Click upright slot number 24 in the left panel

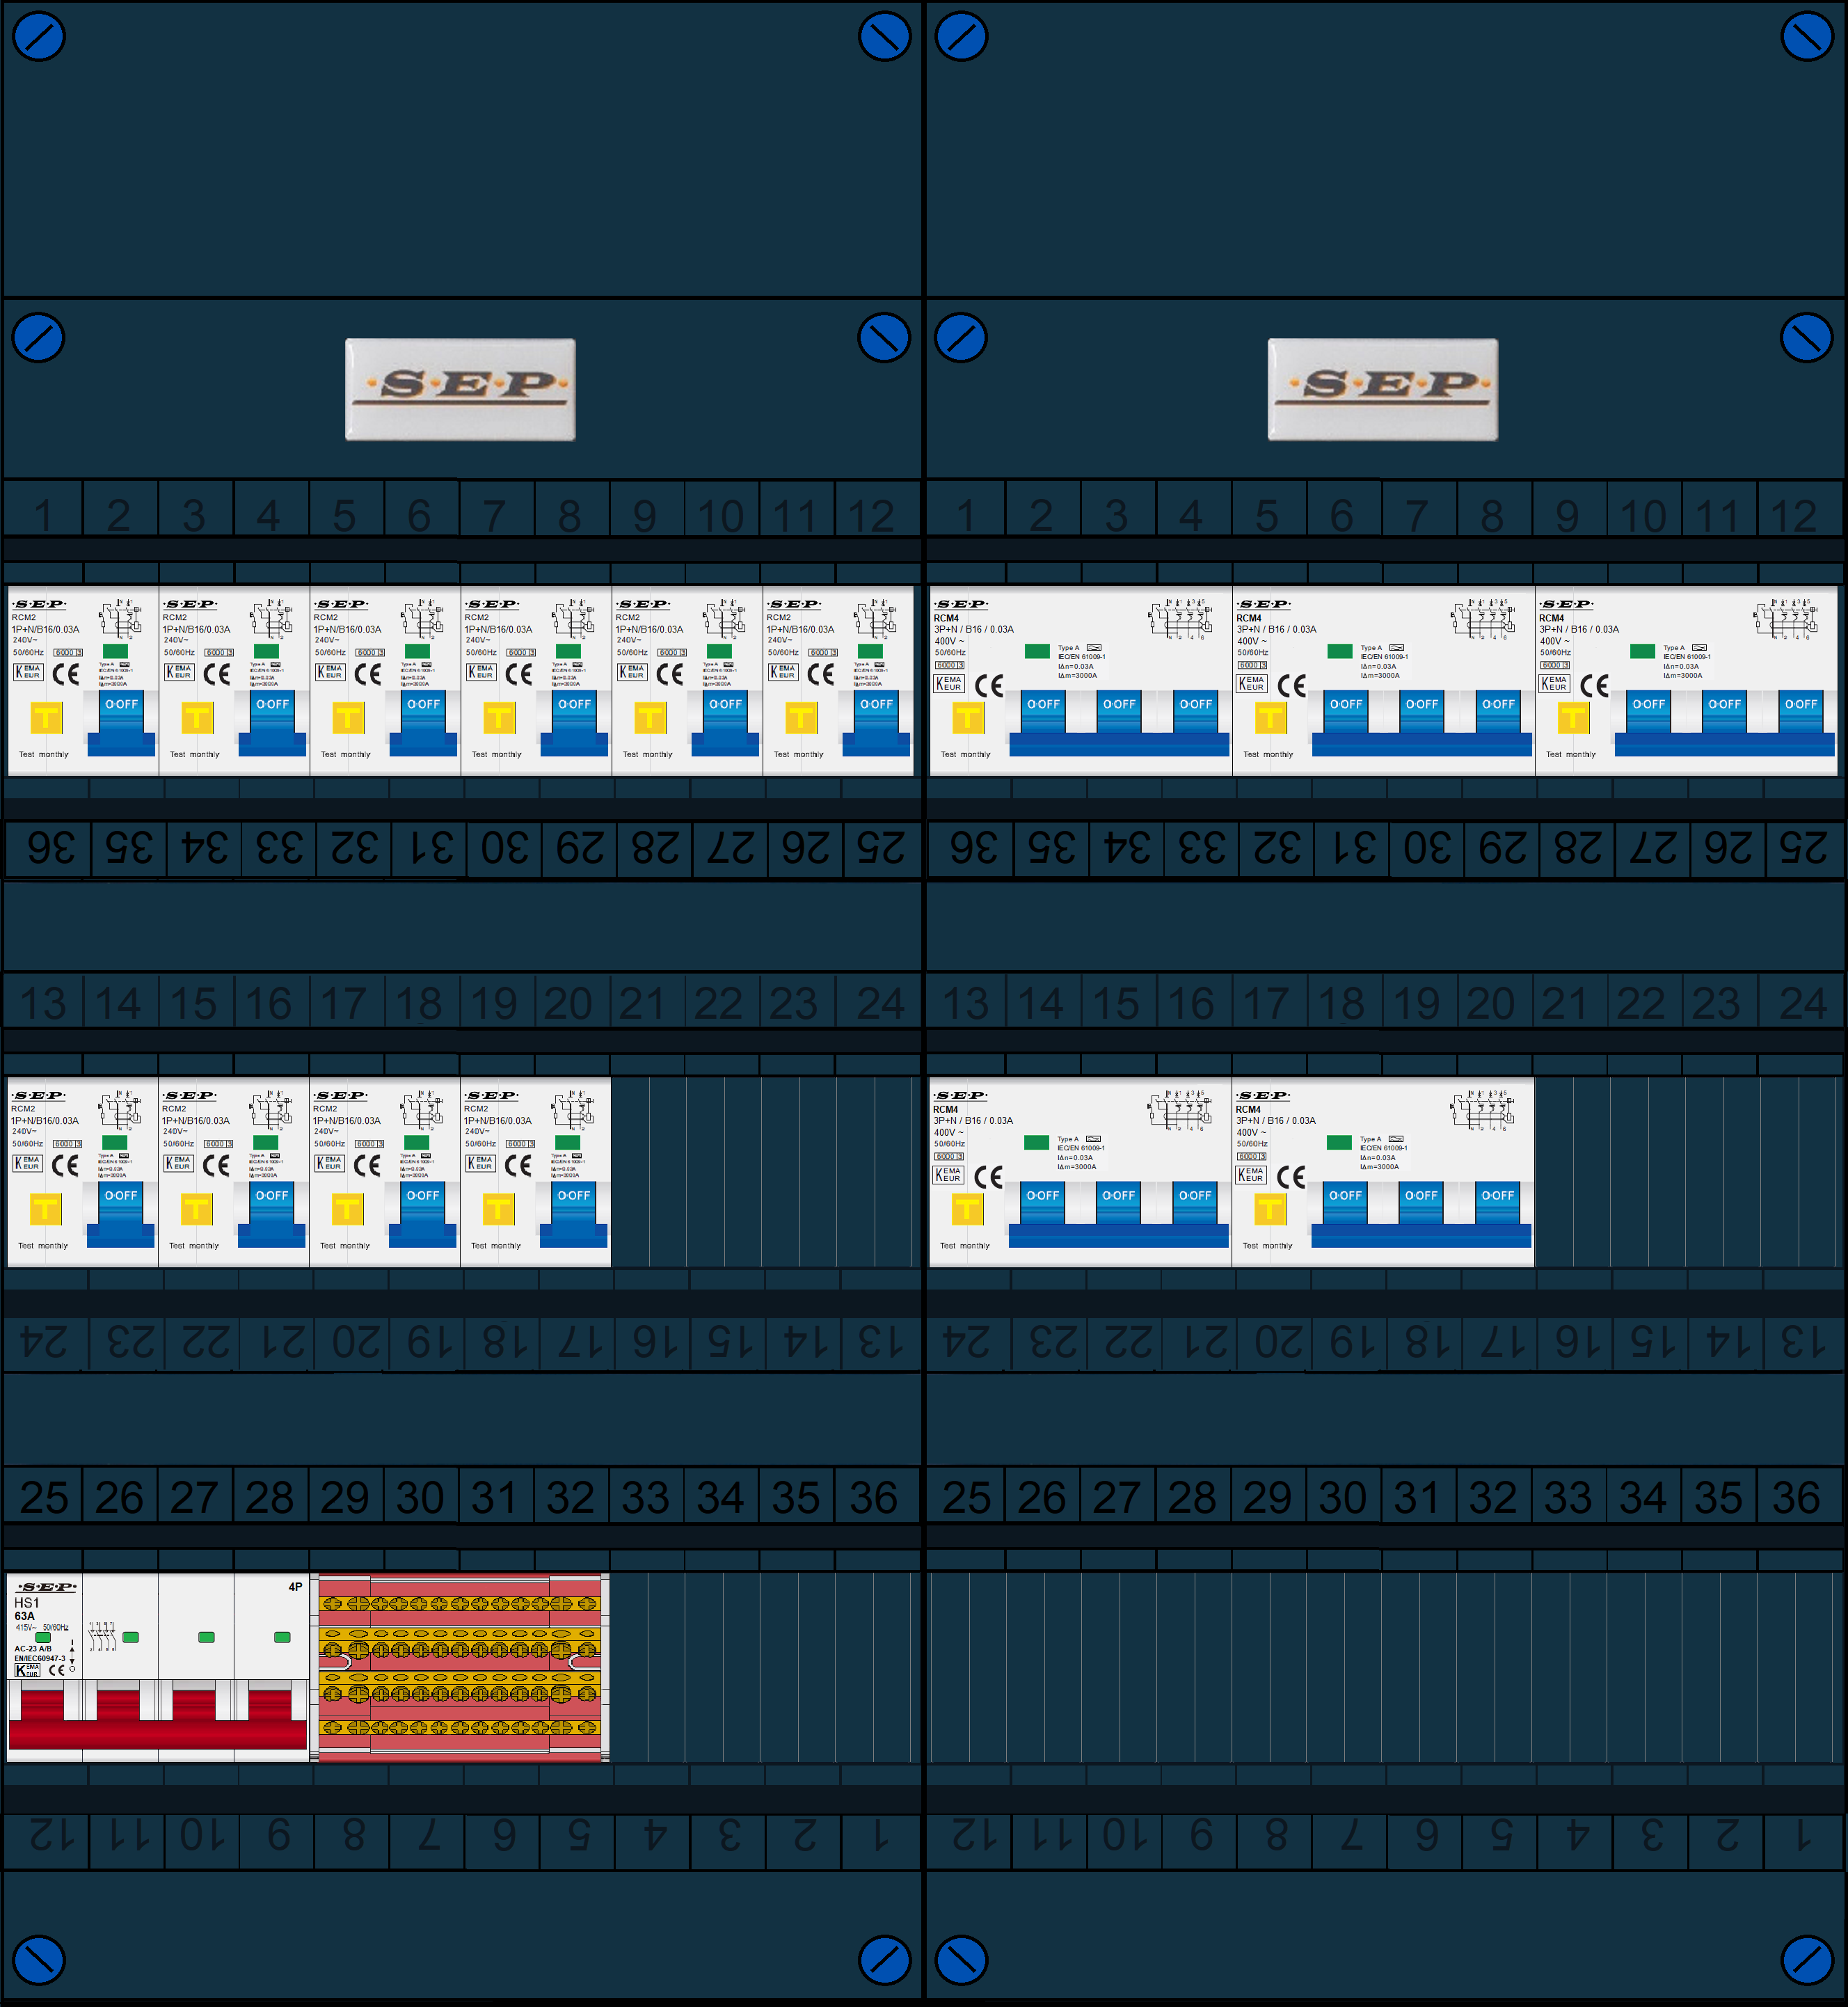pos(879,1002)
